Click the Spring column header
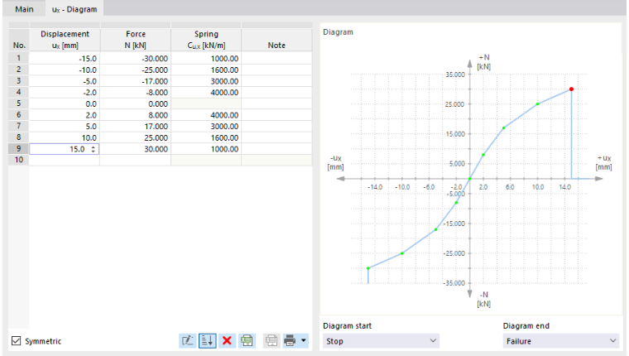The height and width of the screenshot is (356, 629). pyautogui.click(x=206, y=40)
